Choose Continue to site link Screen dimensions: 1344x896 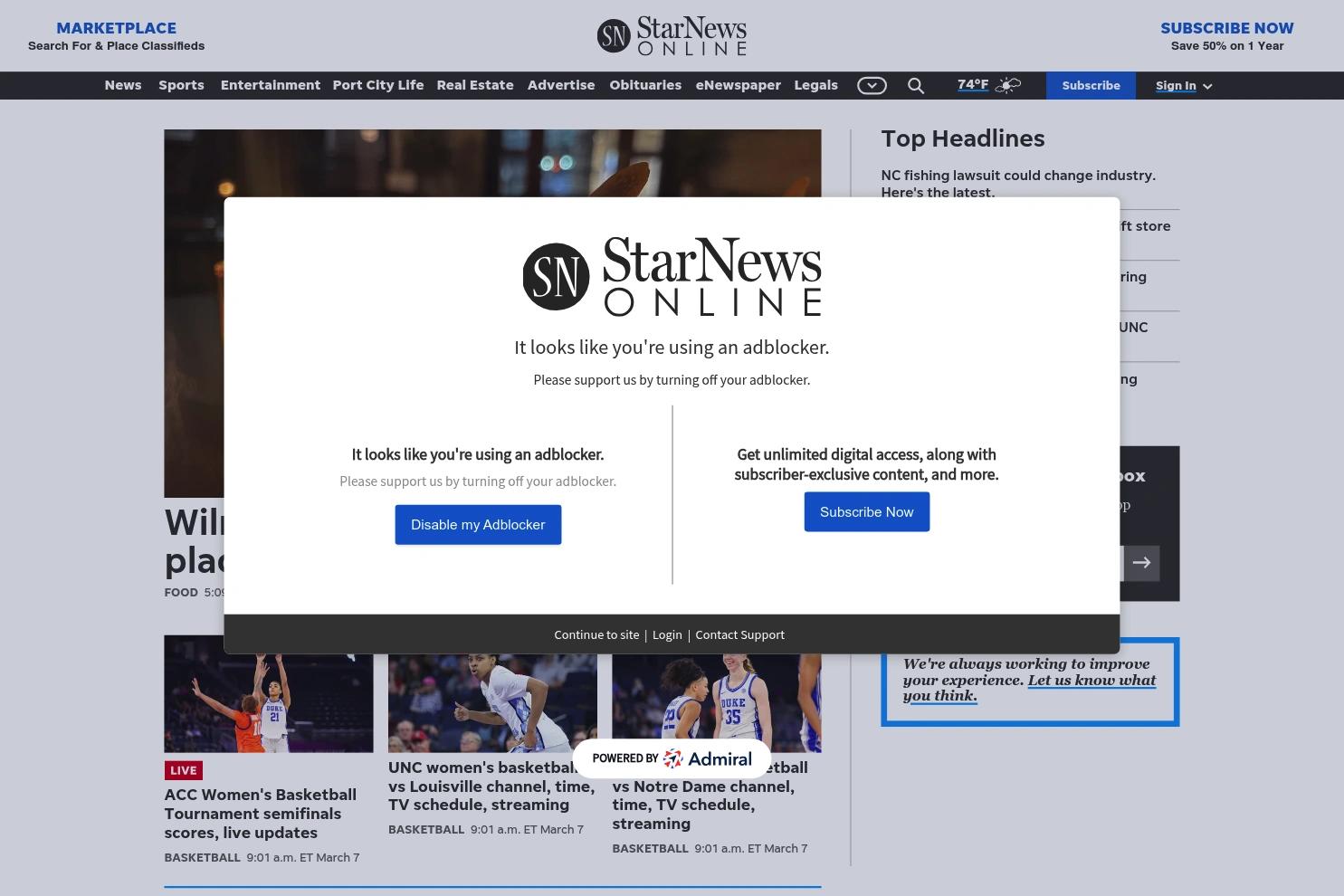click(596, 634)
